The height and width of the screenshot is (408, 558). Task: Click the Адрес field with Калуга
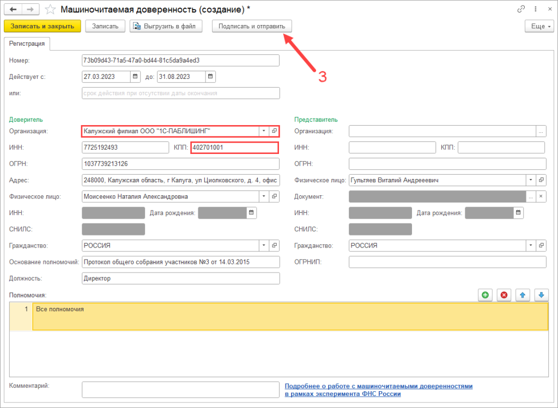pyautogui.click(x=181, y=180)
